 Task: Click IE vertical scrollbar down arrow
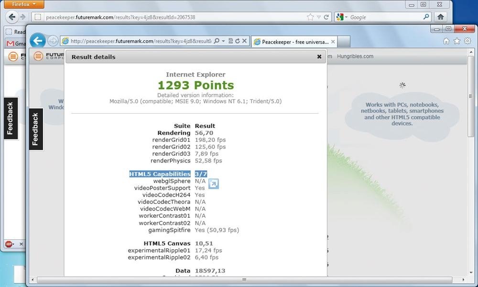(471, 273)
